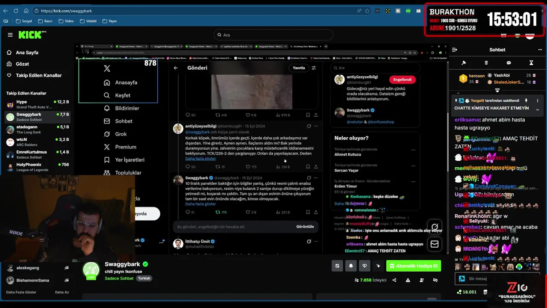Screen dimensions: 547x308
Task: Click the favorites star in address bar
Action: tap(368, 11)
